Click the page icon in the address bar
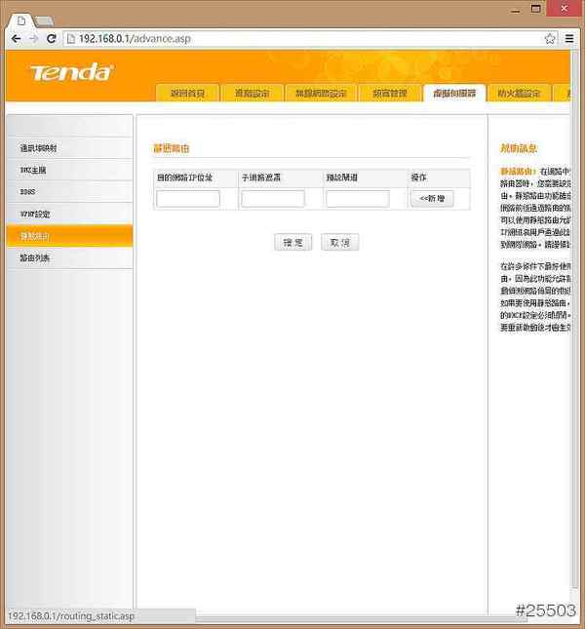585x629 pixels. coord(71,39)
